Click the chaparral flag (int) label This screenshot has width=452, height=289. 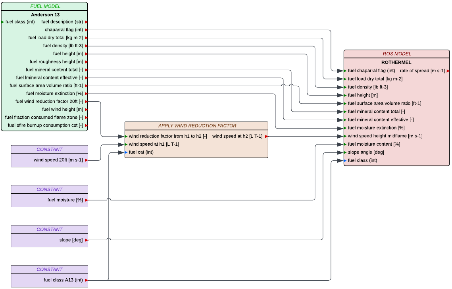[64, 30]
